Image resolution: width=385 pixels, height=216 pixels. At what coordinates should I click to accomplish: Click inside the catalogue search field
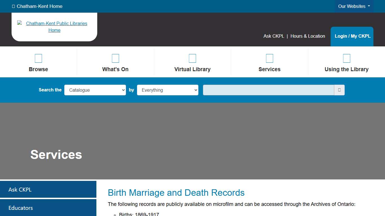[x=268, y=90]
